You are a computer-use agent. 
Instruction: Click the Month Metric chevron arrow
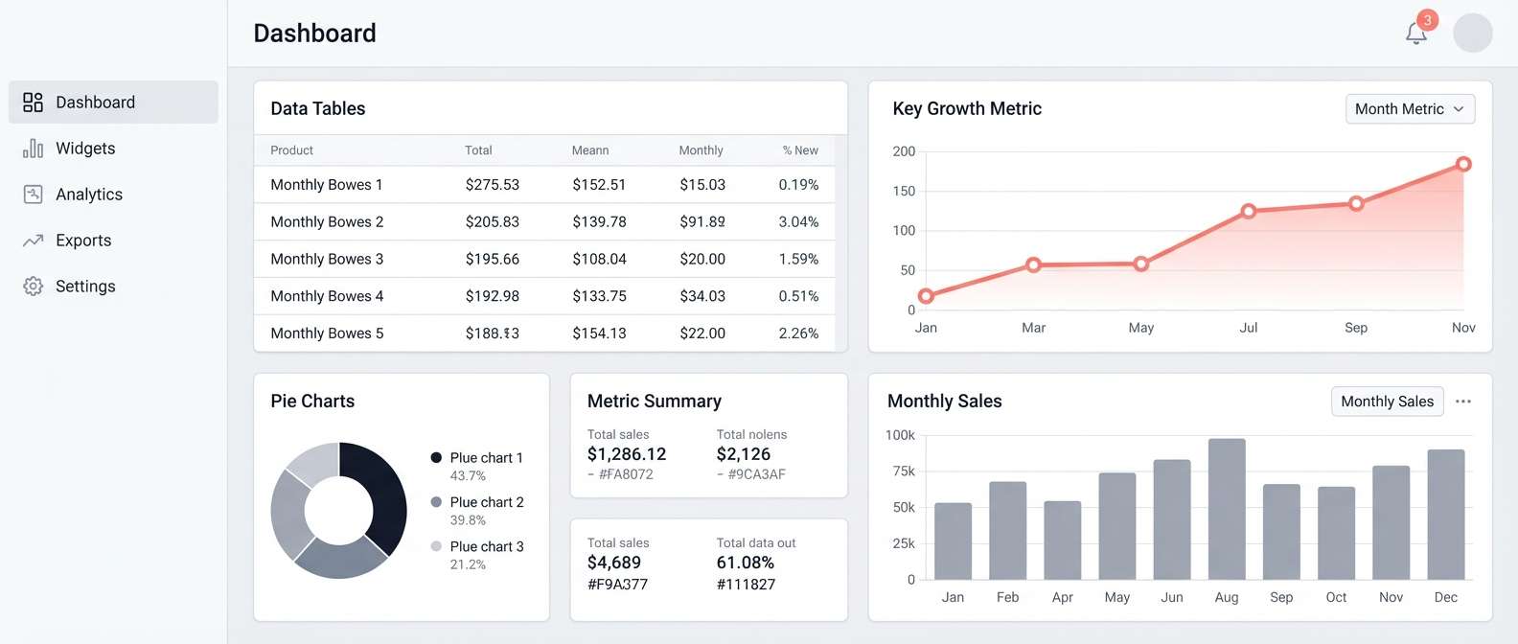[1460, 109]
